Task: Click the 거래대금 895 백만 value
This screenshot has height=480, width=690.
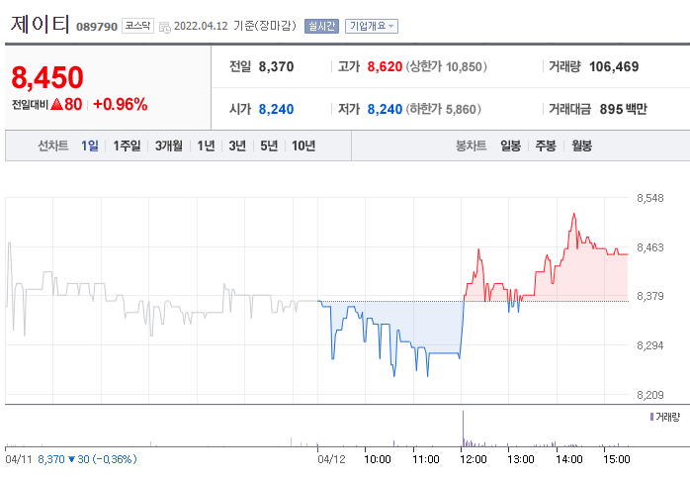Action: (623, 109)
